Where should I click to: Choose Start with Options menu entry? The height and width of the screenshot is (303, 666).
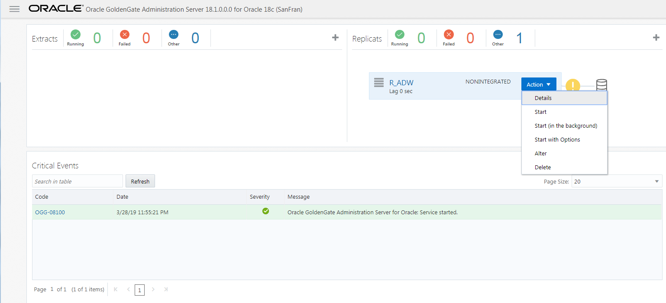click(x=565, y=139)
